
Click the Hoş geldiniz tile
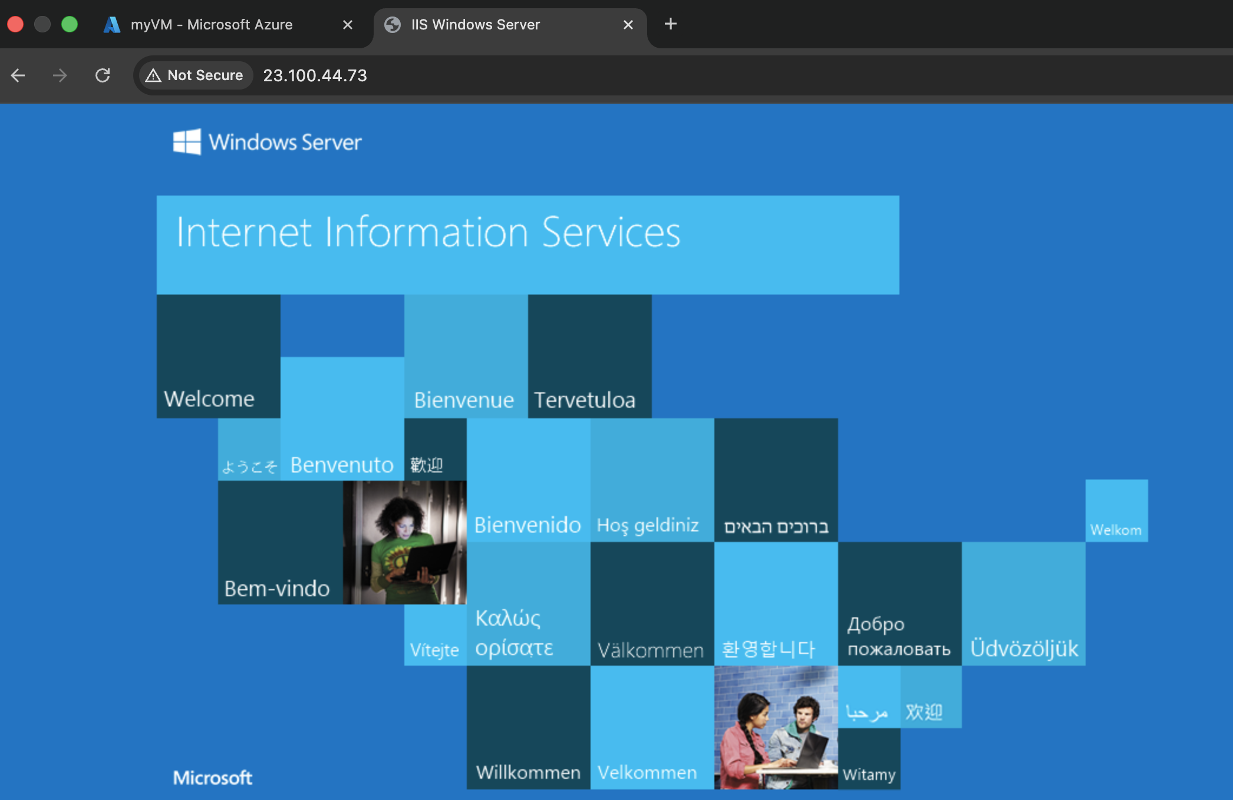tap(652, 480)
